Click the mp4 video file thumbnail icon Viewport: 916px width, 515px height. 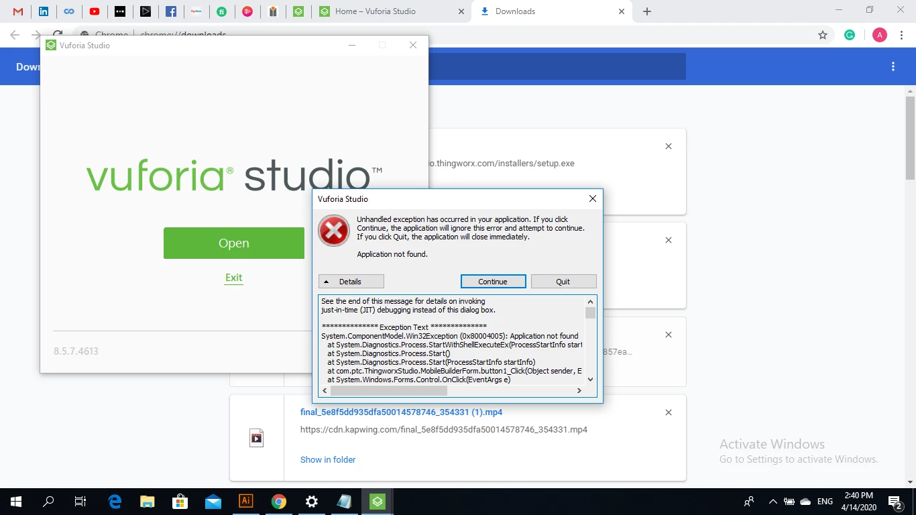click(x=256, y=438)
